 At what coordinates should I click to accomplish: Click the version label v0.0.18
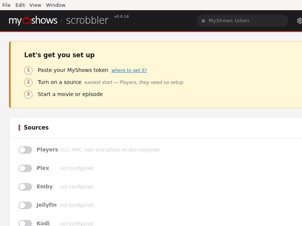(x=121, y=17)
